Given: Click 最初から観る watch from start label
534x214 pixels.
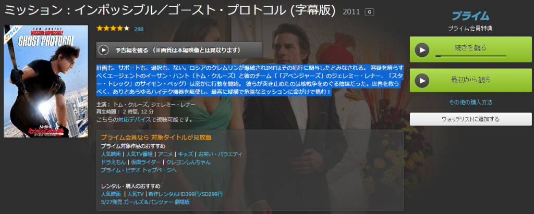Looking at the screenshot, I should 470,80.
